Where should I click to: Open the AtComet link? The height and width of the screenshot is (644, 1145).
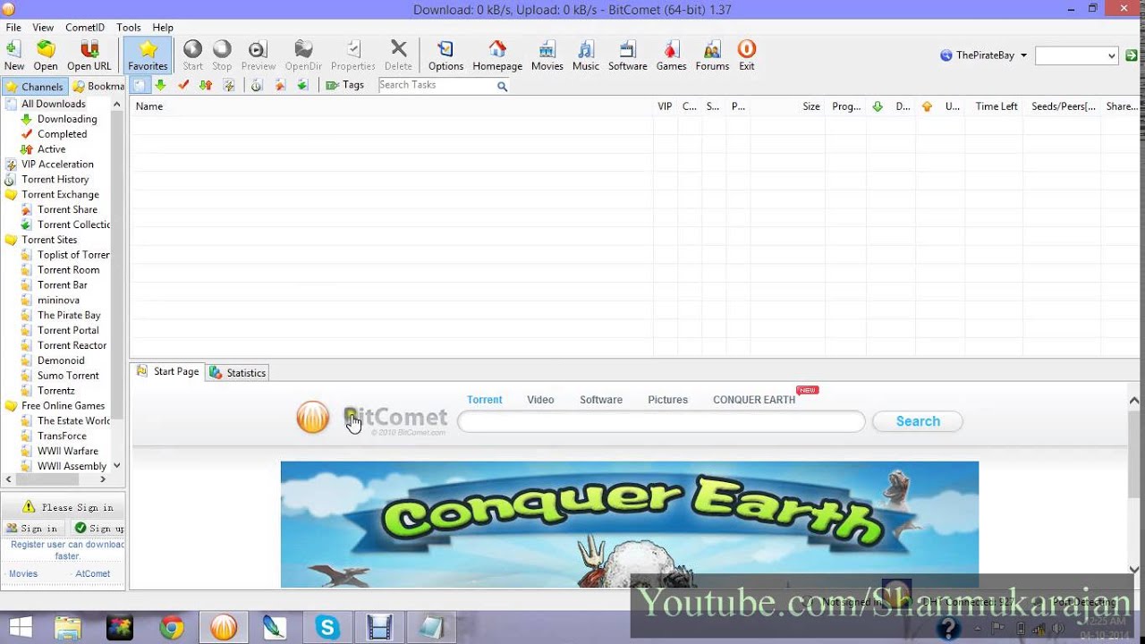(x=93, y=574)
